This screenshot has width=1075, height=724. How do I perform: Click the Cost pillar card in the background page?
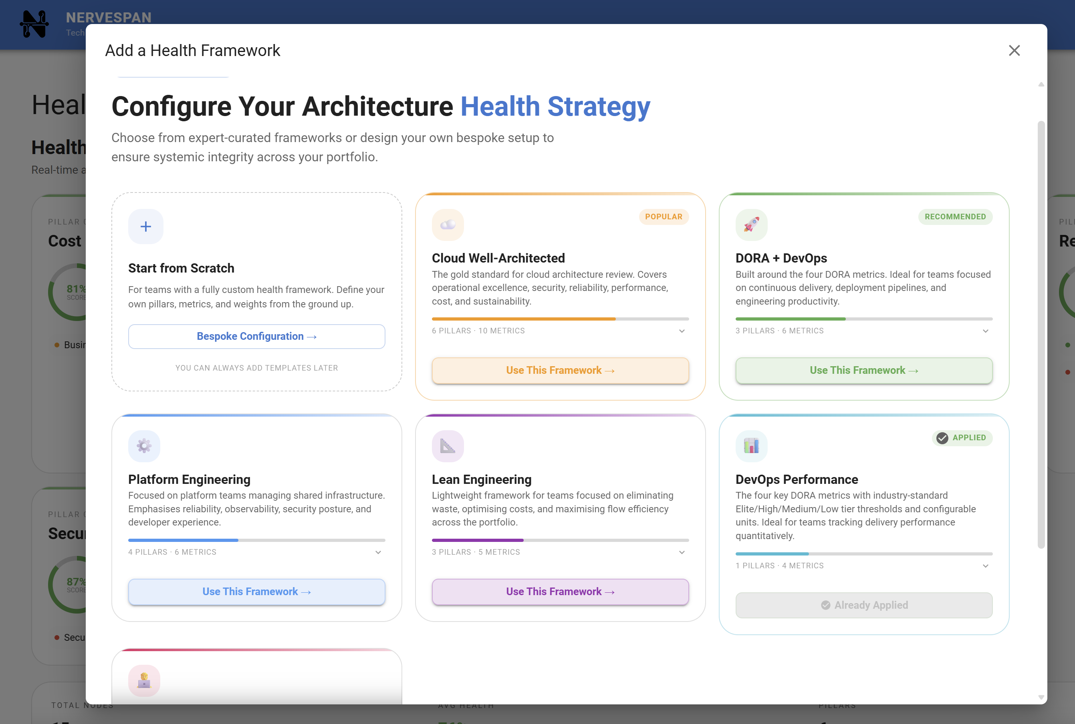click(58, 334)
